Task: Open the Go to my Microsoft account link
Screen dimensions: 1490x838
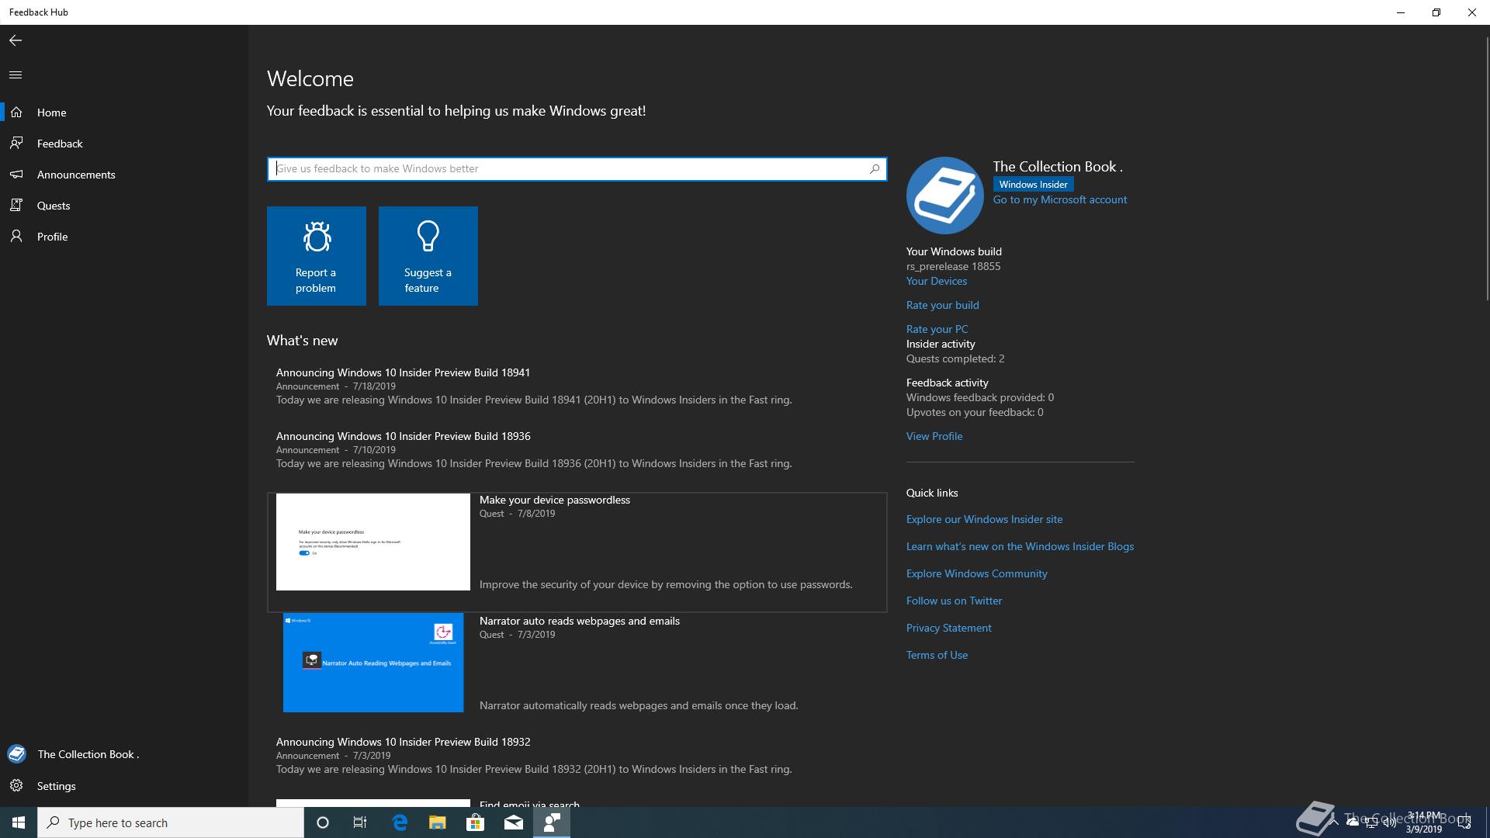Action: [1059, 199]
